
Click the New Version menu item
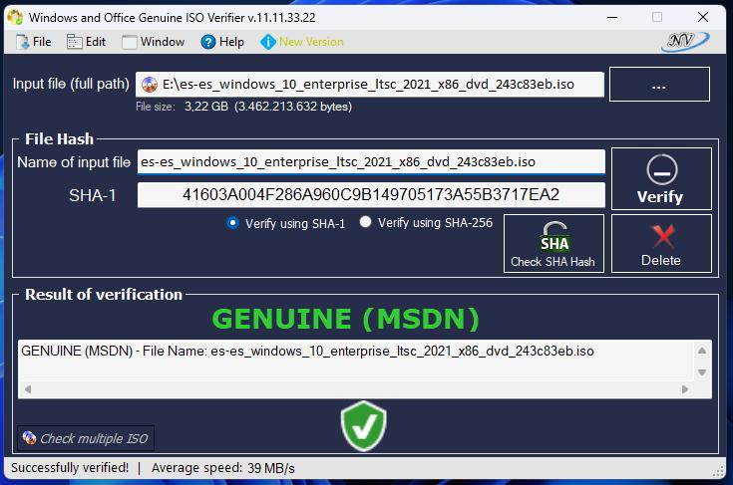pos(302,42)
